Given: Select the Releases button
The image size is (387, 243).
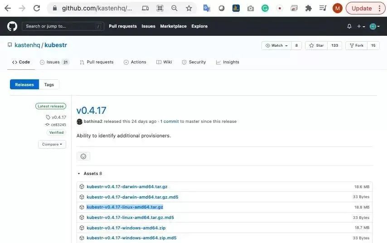Looking at the screenshot, I should click(24, 84).
